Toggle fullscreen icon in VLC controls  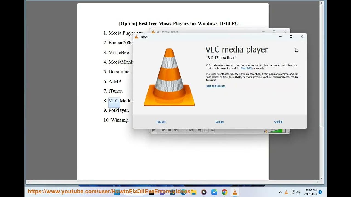pyautogui.click(x=185, y=130)
